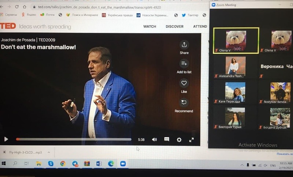This screenshot has width=293, height=177.
Task: Click the globe bookmark right of Почта
Action: pyautogui.click(x=60, y=15)
